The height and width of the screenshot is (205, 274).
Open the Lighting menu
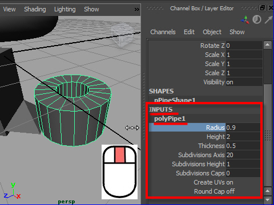(x=65, y=9)
